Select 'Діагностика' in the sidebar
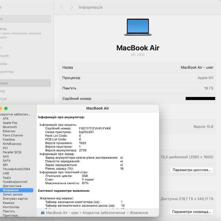221x221 pixels. pyautogui.click(x=12, y=186)
